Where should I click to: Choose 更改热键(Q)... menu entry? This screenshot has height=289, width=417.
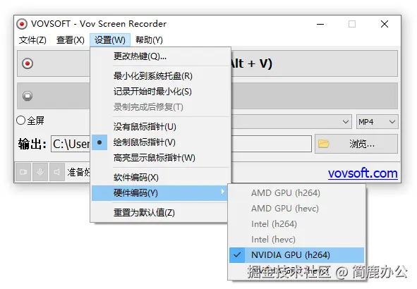[x=161, y=56]
